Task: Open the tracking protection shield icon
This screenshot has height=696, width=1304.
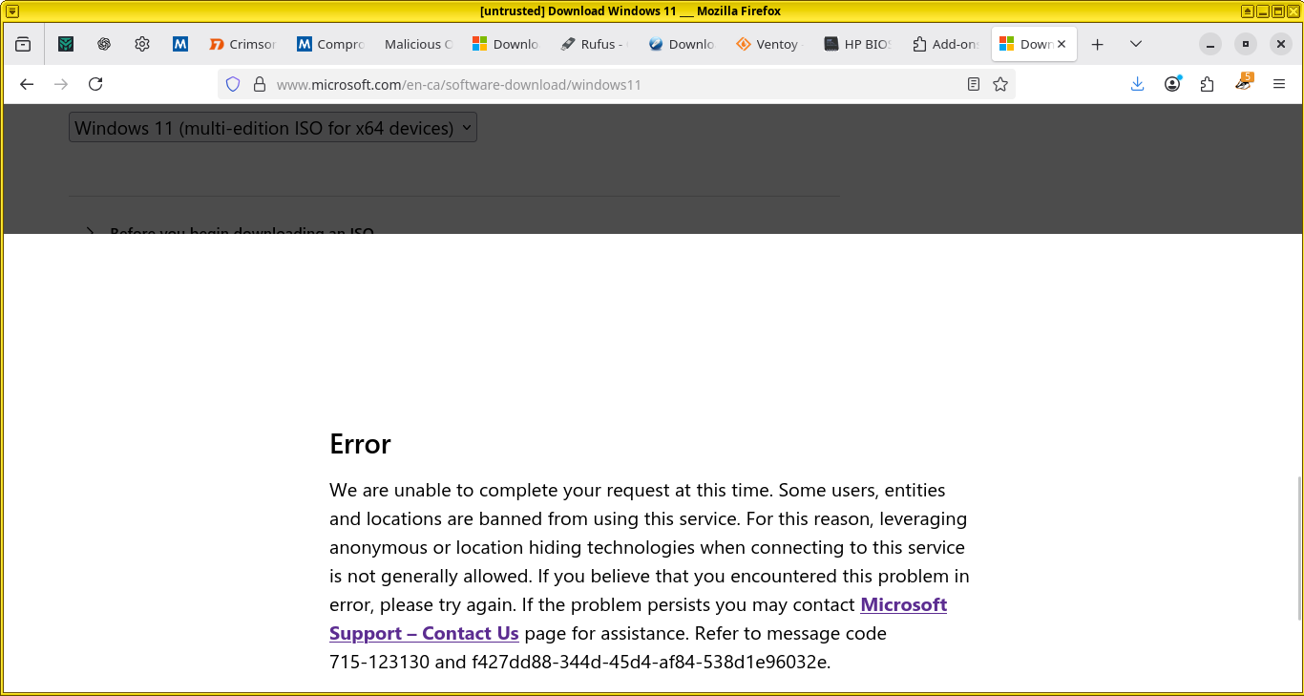Action: coord(233,84)
